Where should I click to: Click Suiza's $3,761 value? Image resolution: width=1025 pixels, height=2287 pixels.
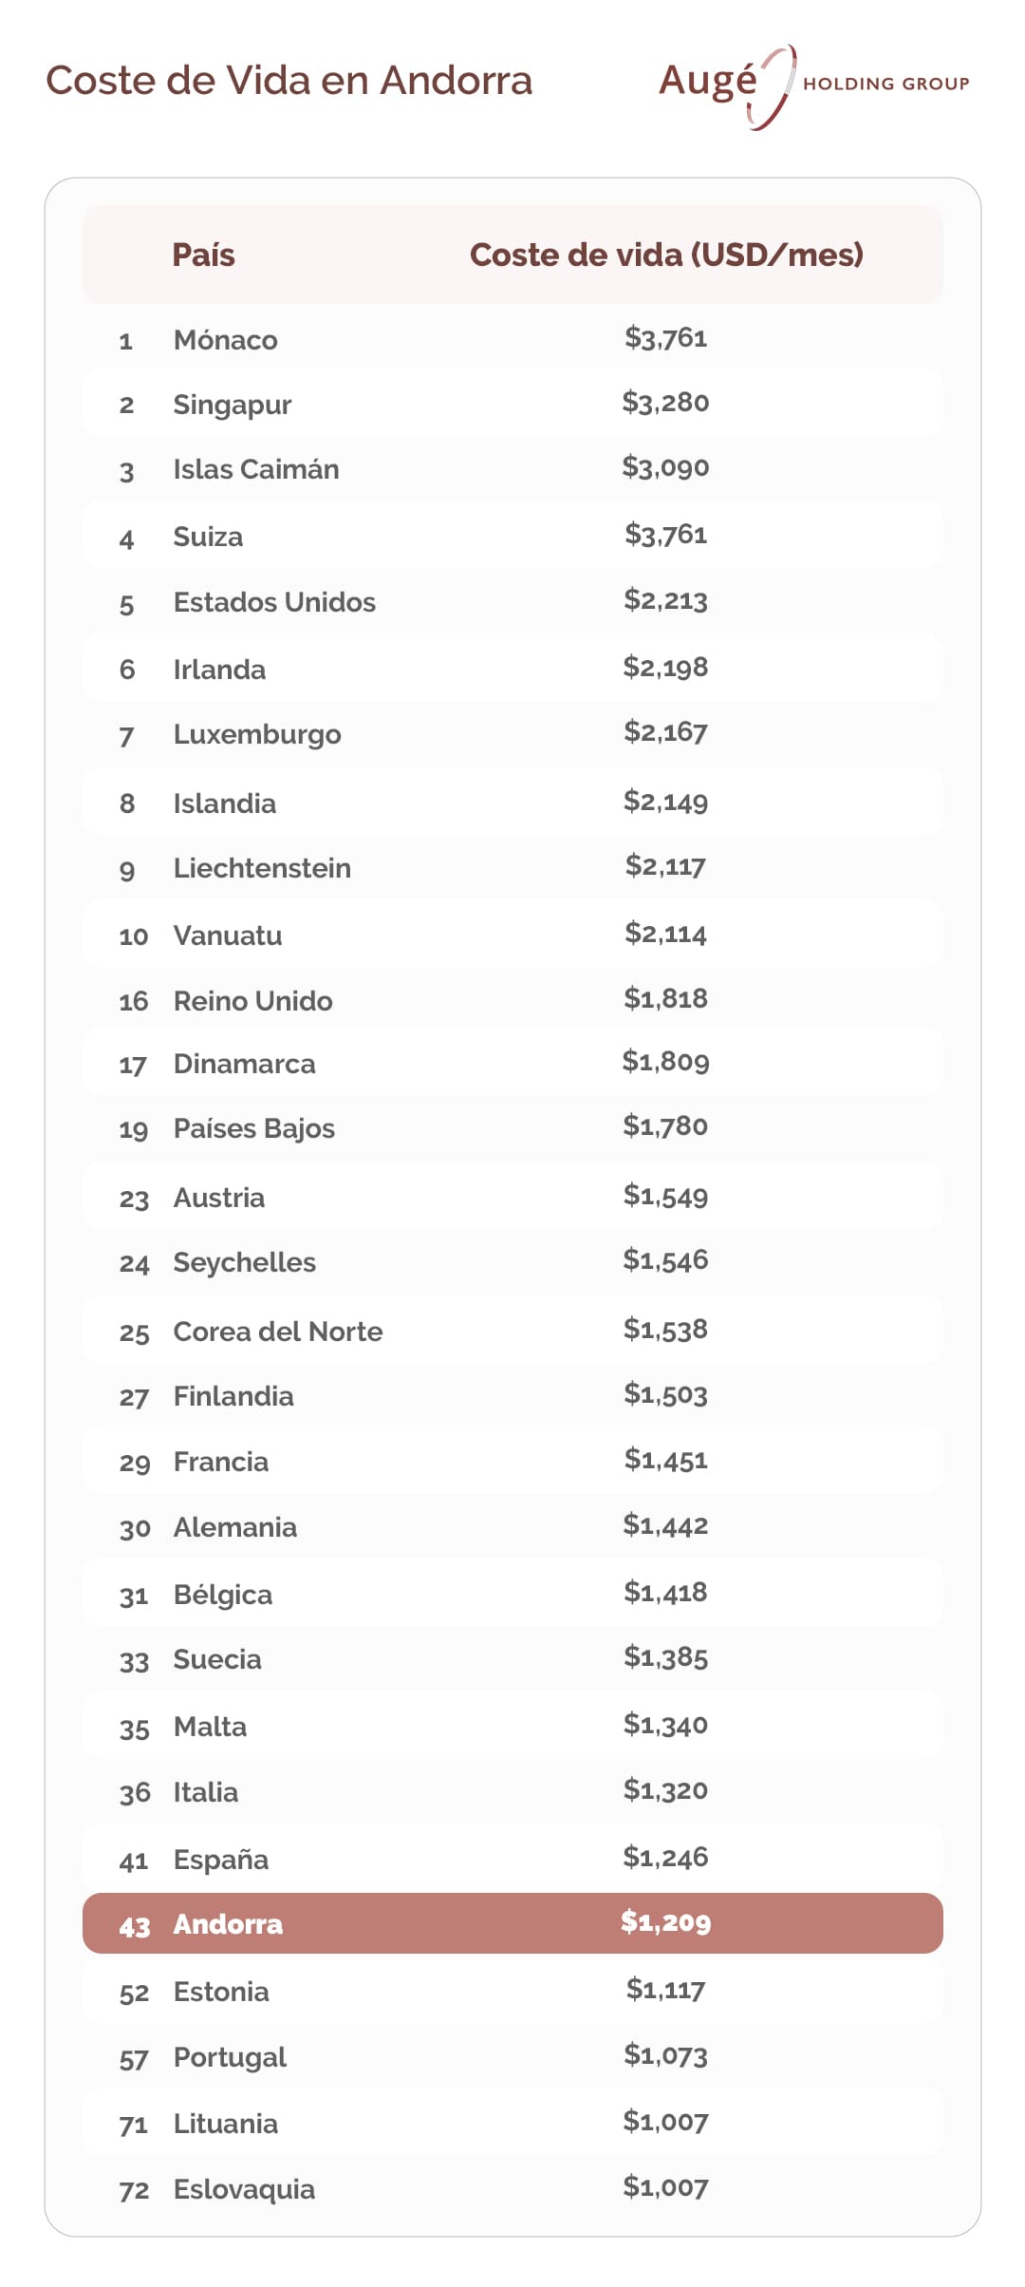point(665,535)
